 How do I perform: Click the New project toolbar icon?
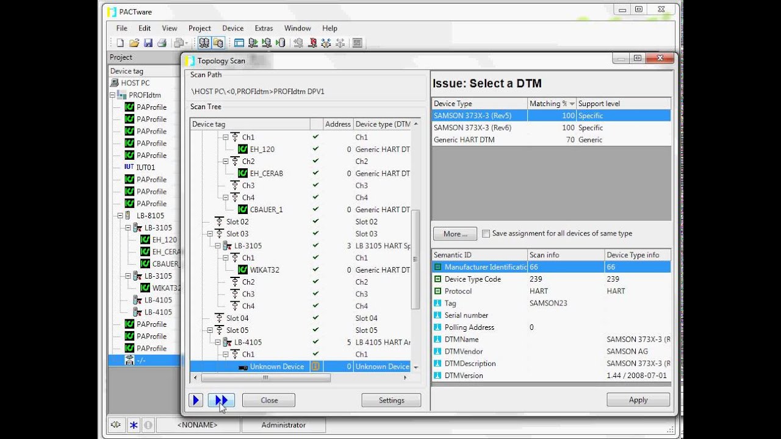(x=120, y=43)
